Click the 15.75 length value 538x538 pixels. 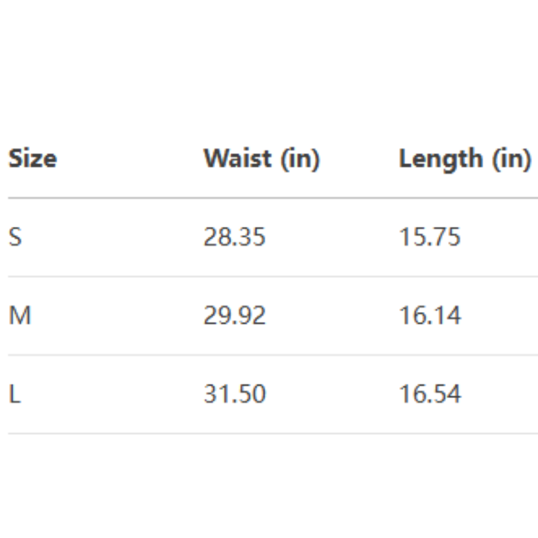(430, 238)
